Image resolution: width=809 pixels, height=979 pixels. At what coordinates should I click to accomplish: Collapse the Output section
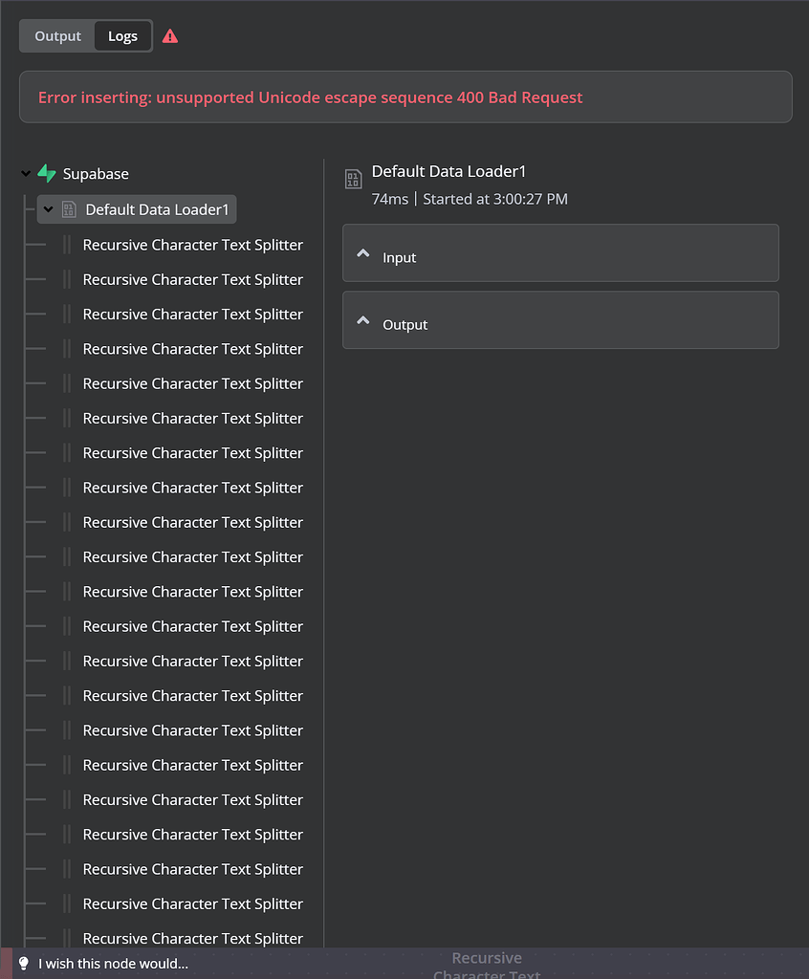[x=363, y=323]
